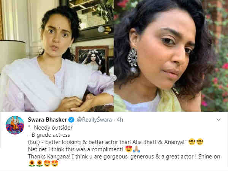Click the 4h tweet timestamp
This screenshot has height=171, width=228.
coord(120,120)
